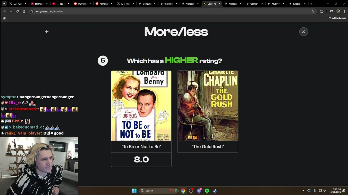Click chat username Elix_r
The height and width of the screenshot is (195, 348).
[14, 103]
